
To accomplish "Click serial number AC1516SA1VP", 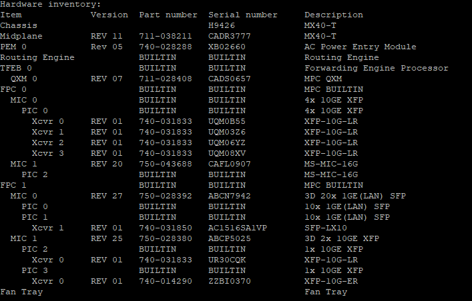I will coord(238,228).
